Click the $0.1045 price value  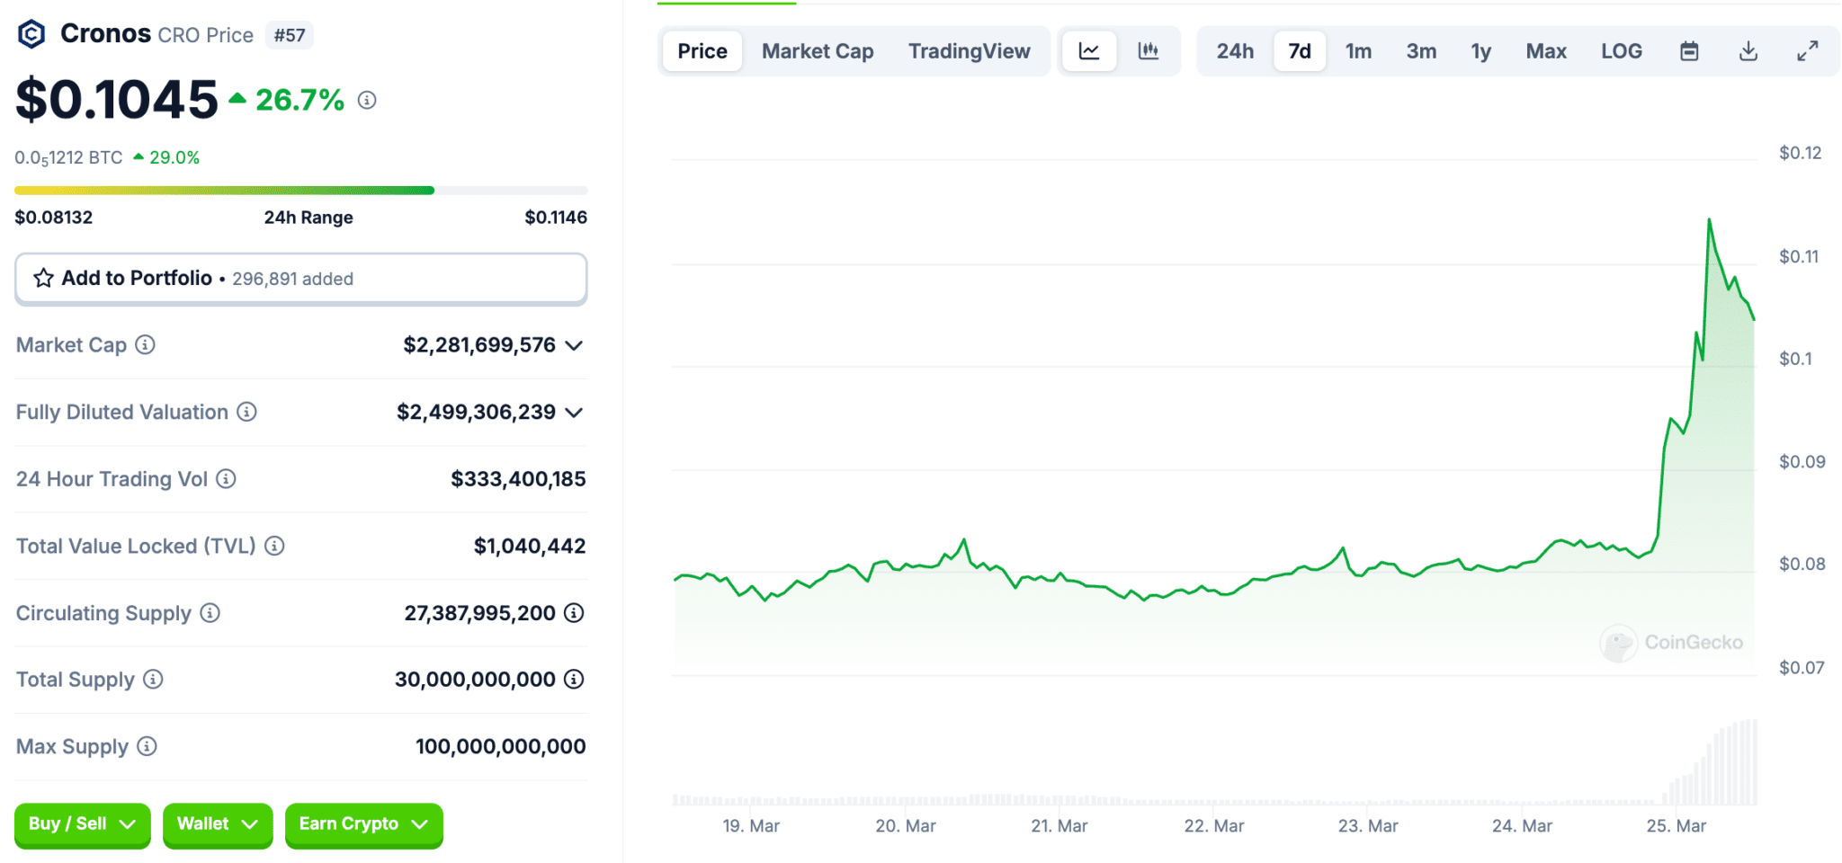[117, 99]
